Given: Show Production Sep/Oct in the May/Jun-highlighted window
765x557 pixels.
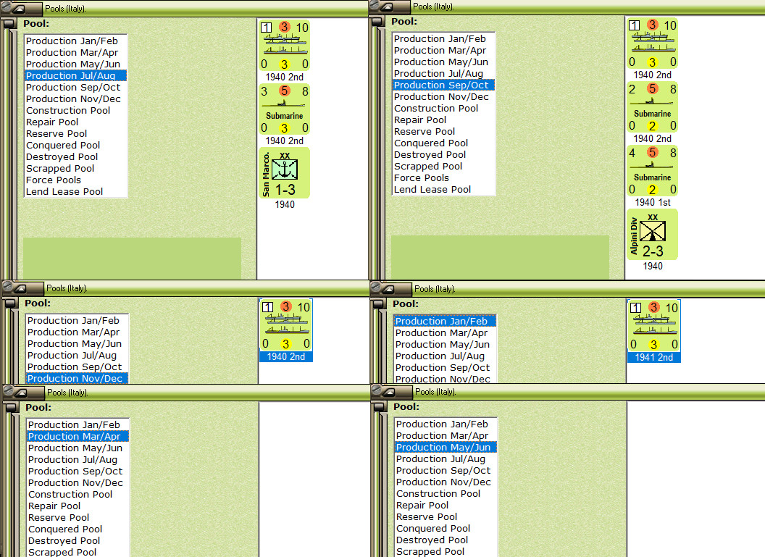Looking at the screenshot, I should (x=446, y=471).
